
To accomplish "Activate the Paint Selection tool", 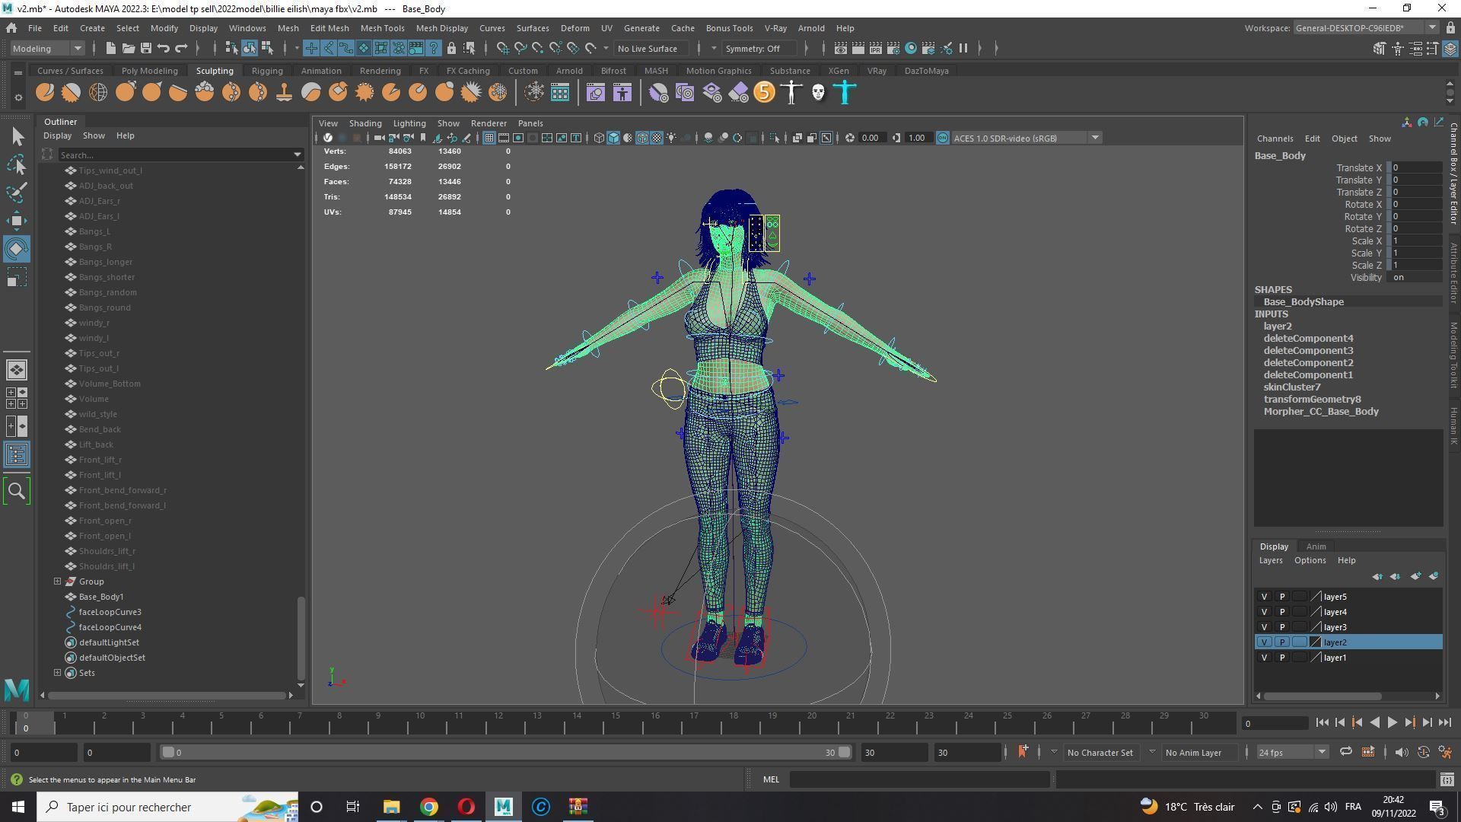I will [x=17, y=192].
